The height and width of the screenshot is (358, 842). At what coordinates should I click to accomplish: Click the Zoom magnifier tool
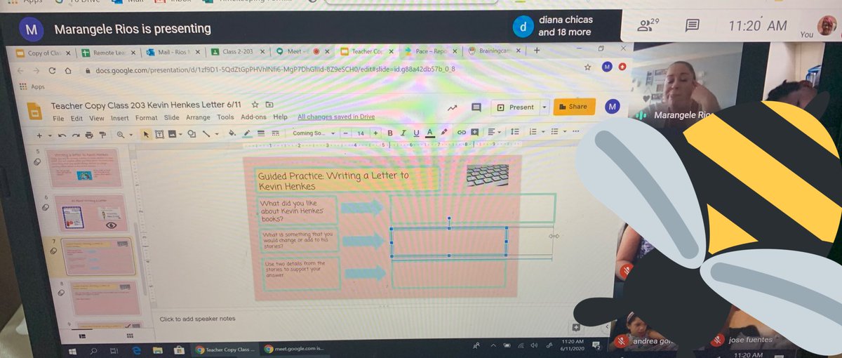[x=121, y=135]
